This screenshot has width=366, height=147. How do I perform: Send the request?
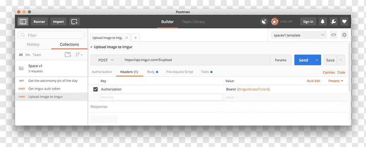coord(304,60)
